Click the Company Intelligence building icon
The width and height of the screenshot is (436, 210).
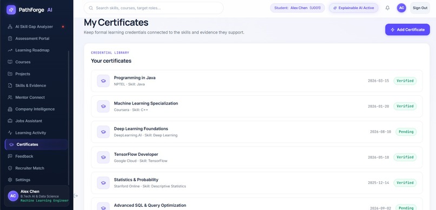10,109
